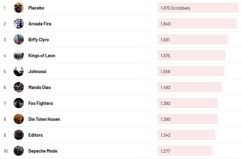Image resolution: width=241 pixels, height=159 pixels.
Task: Go to the Arcade Fire artist page
Action: (x=40, y=24)
